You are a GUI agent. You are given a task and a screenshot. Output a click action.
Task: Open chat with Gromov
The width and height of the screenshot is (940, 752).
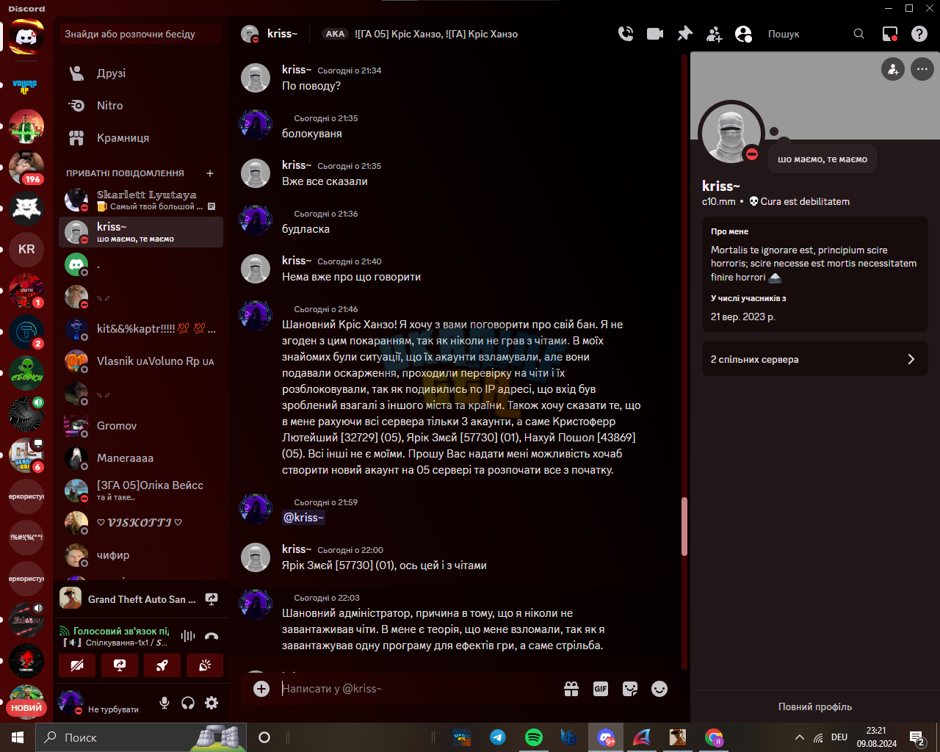141,426
